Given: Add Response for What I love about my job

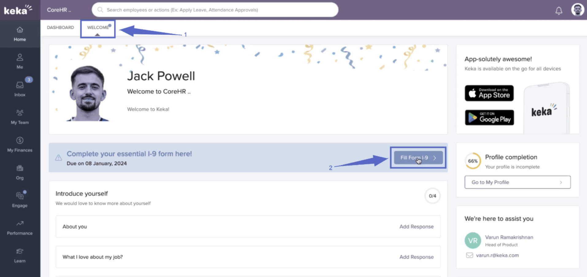Looking at the screenshot, I should pyautogui.click(x=416, y=257).
